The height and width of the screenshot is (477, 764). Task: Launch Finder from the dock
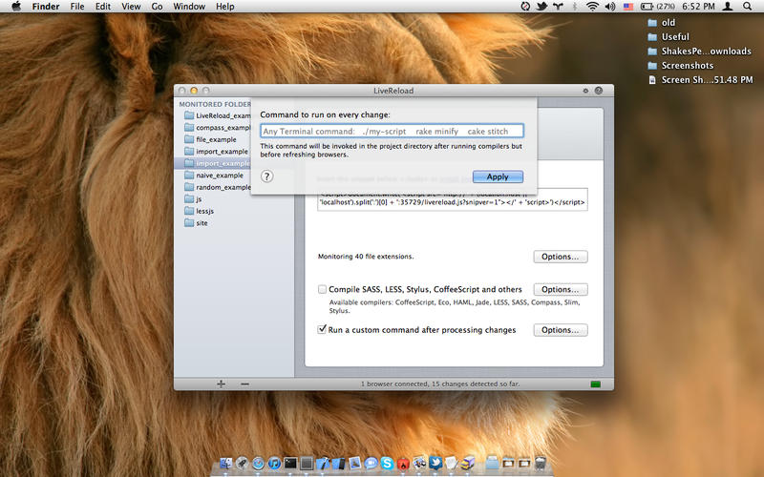[226, 463]
